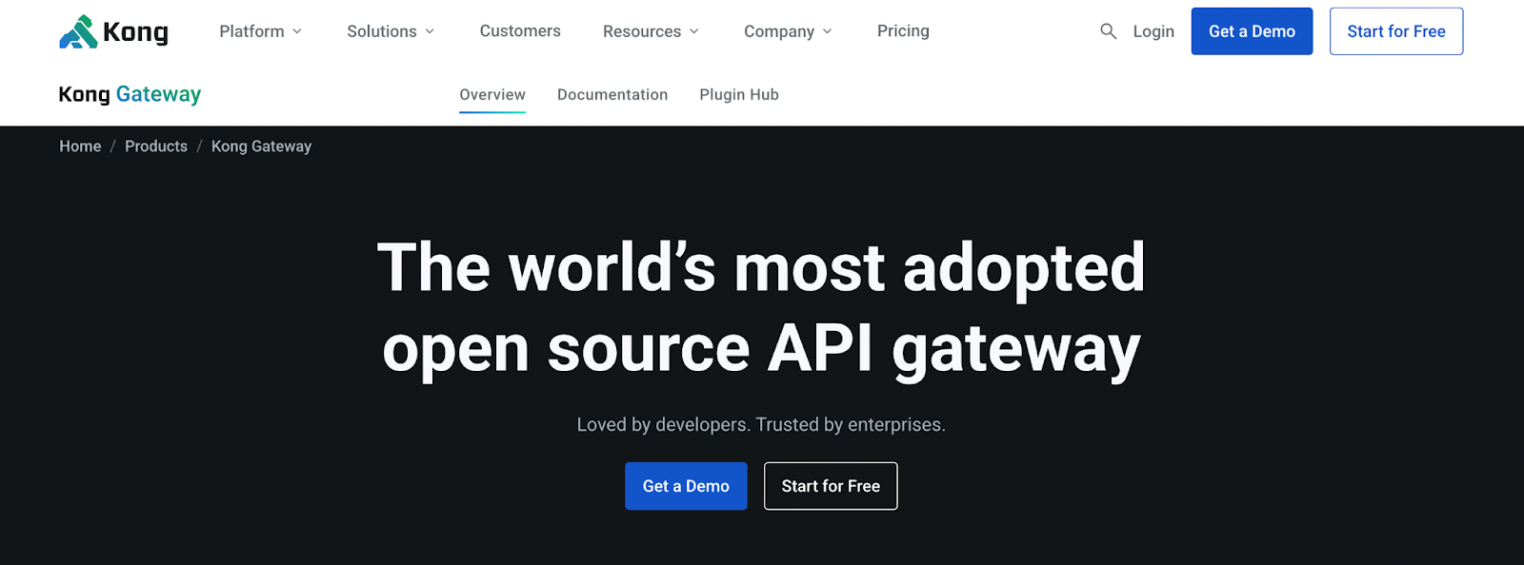Viewport: 1524px width, 565px height.
Task: Go to Home in the breadcrumb
Action: tap(80, 146)
